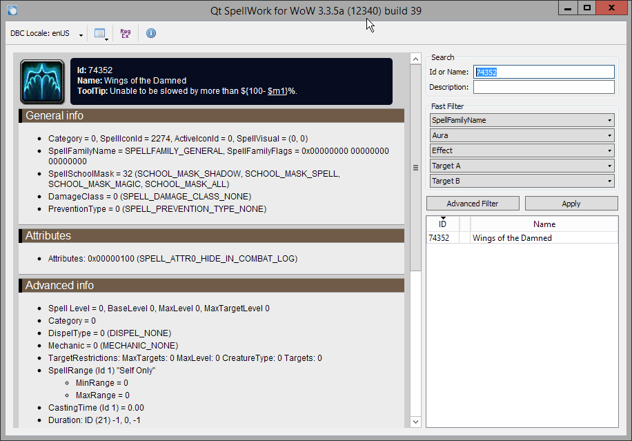Click the MaxRange = 0 line
This screenshot has height=441, width=632.
click(x=102, y=395)
